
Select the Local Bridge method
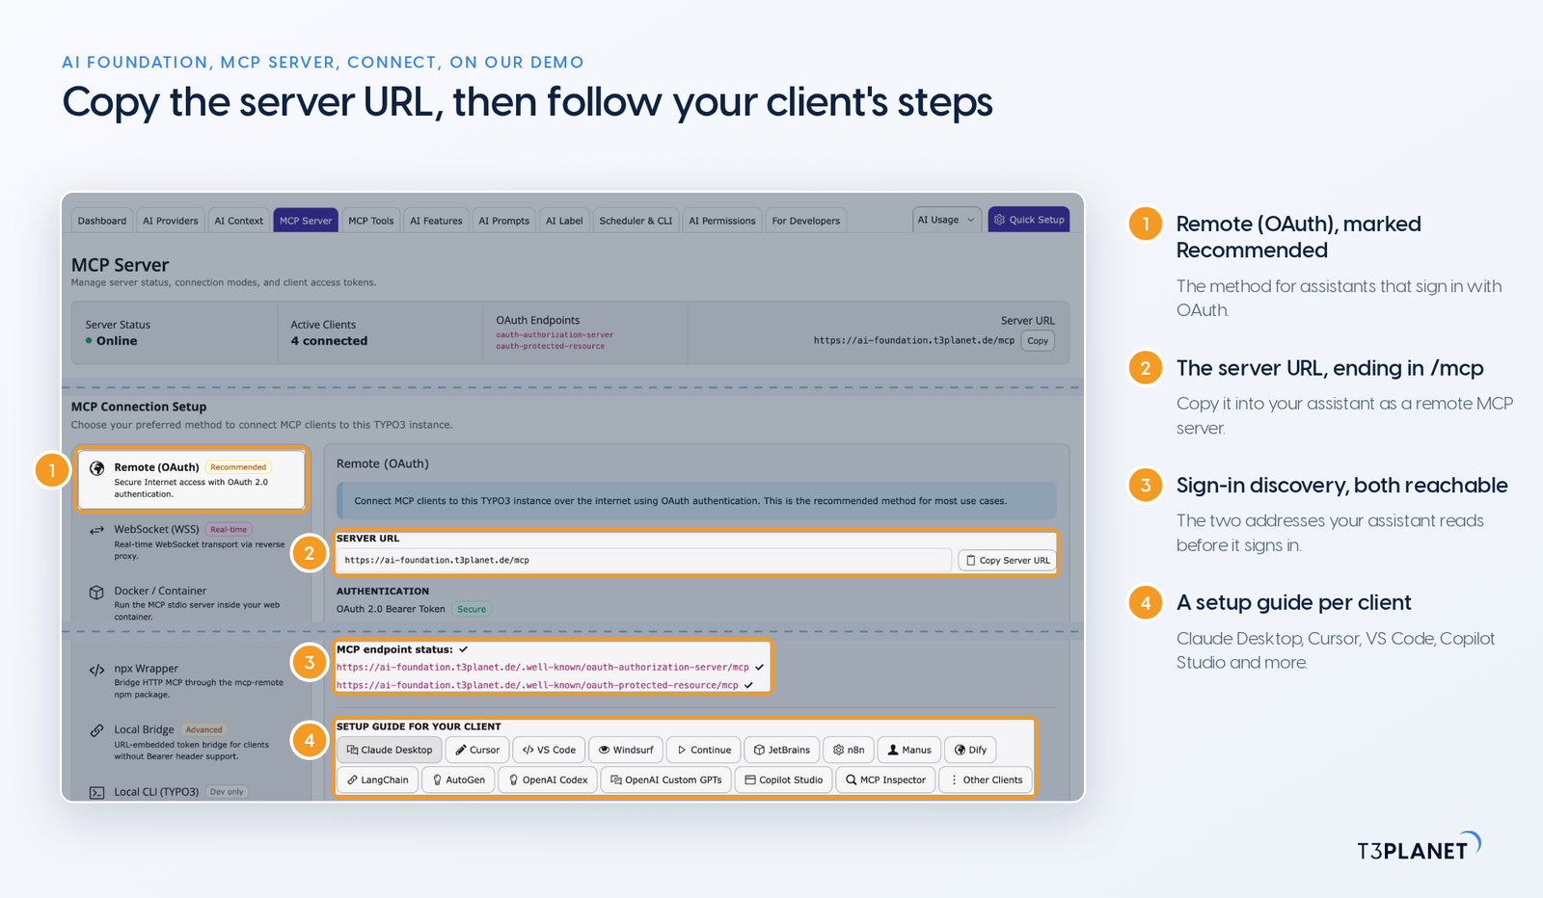click(x=191, y=742)
